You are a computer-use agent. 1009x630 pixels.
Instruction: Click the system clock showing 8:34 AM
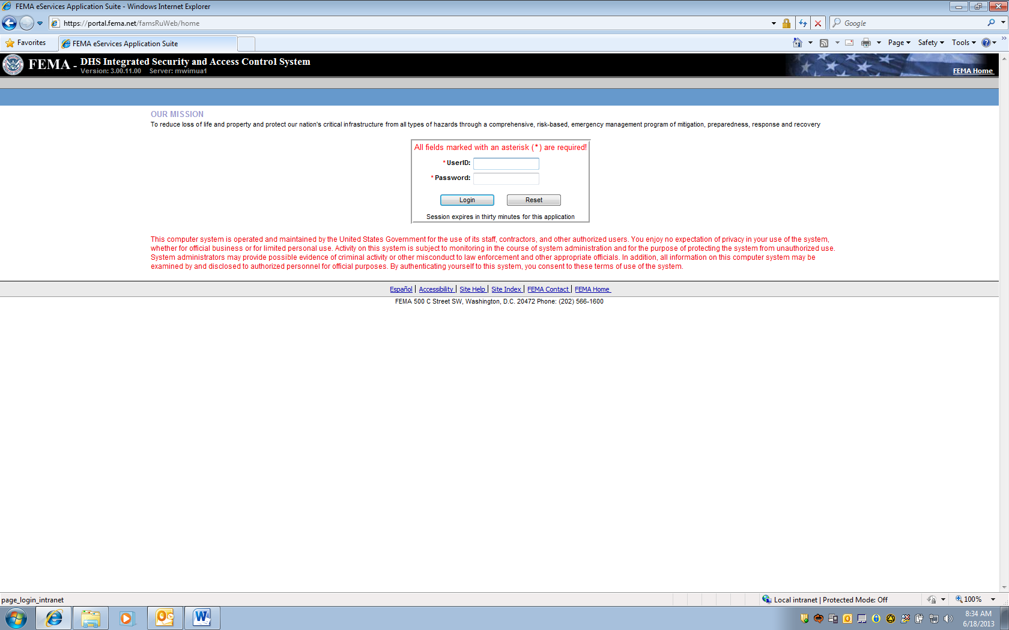click(978, 619)
